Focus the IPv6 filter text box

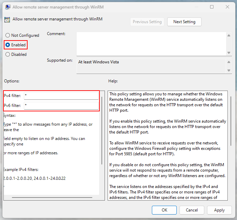click(61, 106)
